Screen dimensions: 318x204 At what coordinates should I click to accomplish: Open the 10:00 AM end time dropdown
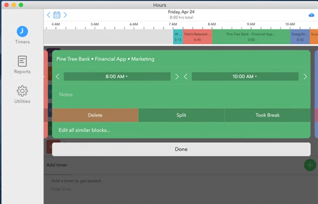245,76
